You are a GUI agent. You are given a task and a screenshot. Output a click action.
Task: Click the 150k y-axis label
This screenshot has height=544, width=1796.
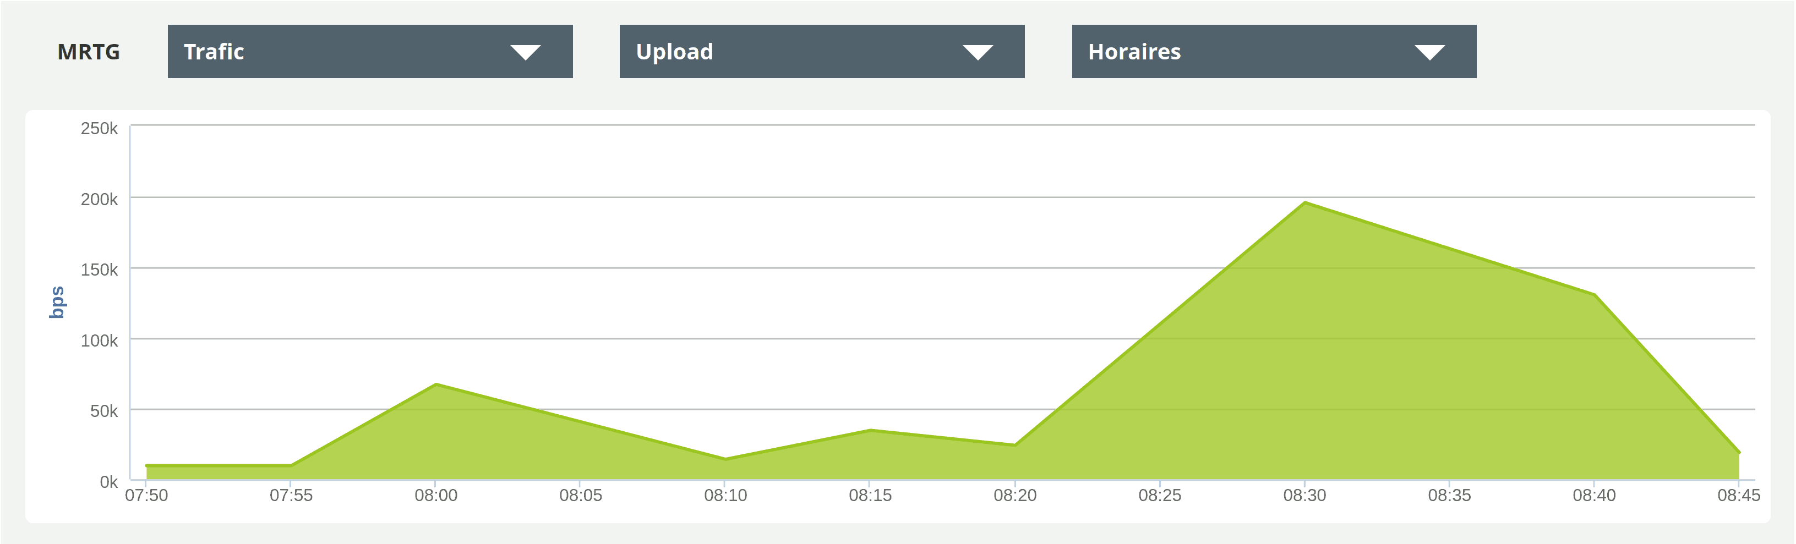[x=99, y=270]
